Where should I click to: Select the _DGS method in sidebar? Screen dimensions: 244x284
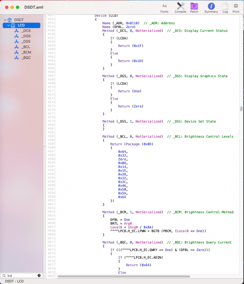point(26,36)
